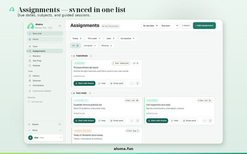
Task: Delete the Quadratic formula practice set
Action: (x=137, y=121)
